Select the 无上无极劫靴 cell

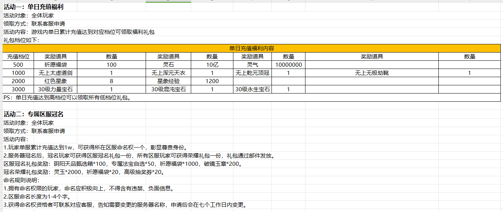[x=372, y=73]
